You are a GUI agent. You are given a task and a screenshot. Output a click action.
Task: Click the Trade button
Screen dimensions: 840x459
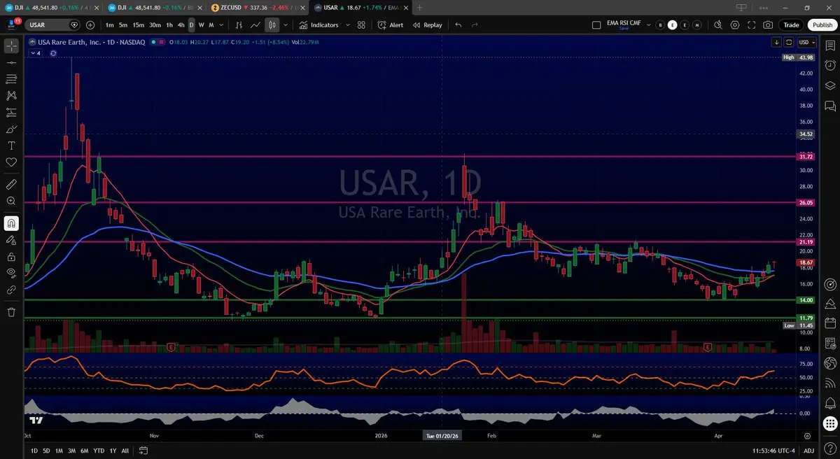pos(791,24)
